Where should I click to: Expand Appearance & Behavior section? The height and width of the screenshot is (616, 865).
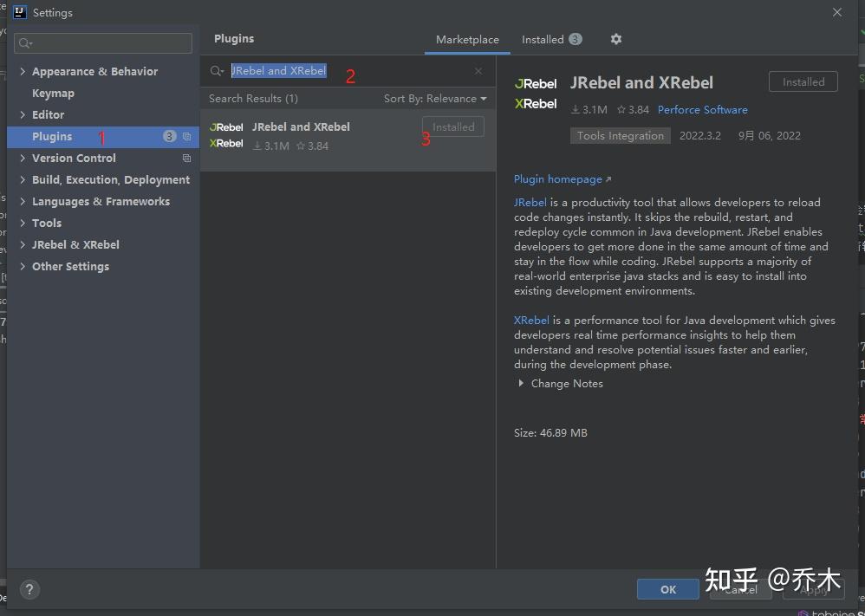(23, 71)
